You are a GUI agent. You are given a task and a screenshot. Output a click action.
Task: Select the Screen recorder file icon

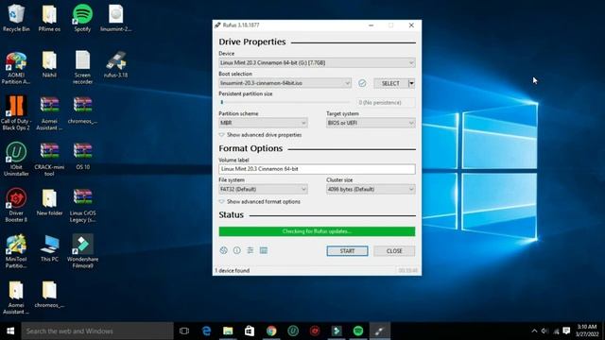pos(82,68)
